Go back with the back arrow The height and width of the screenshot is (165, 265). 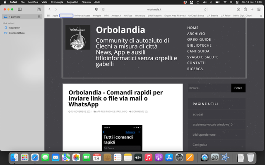[49, 9]
